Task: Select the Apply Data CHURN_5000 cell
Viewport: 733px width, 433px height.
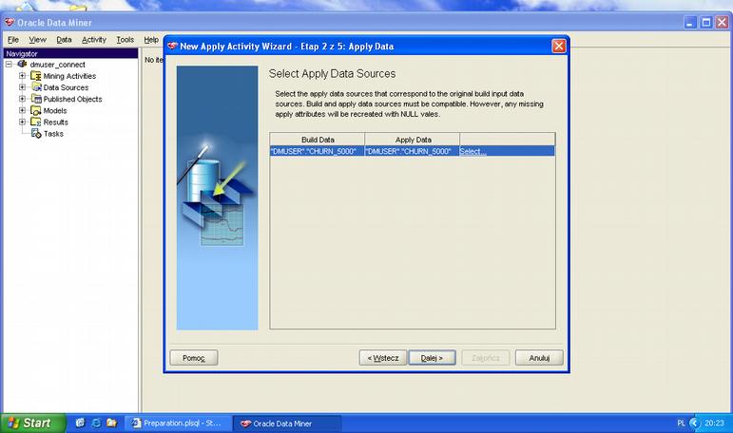Action: tap(412, 151)
